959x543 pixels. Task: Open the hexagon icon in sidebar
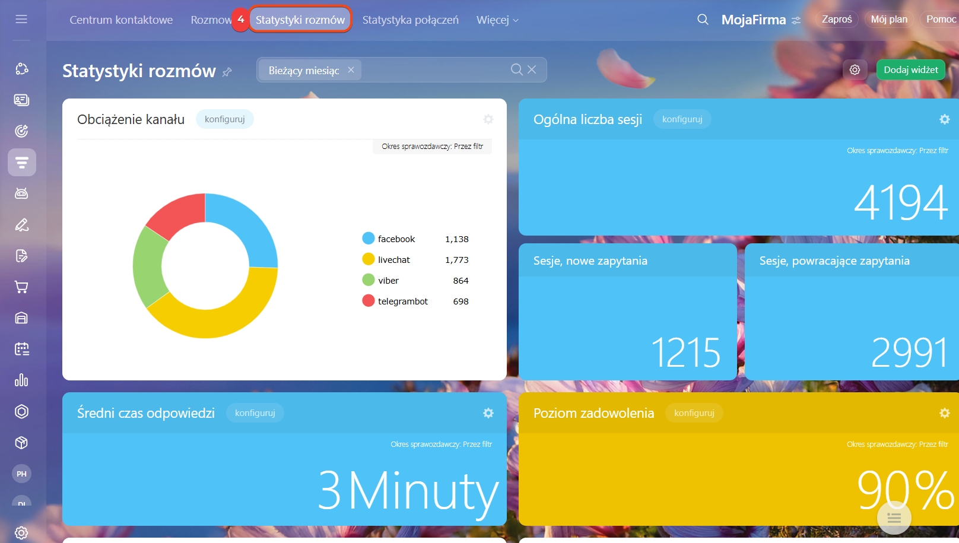21,411
